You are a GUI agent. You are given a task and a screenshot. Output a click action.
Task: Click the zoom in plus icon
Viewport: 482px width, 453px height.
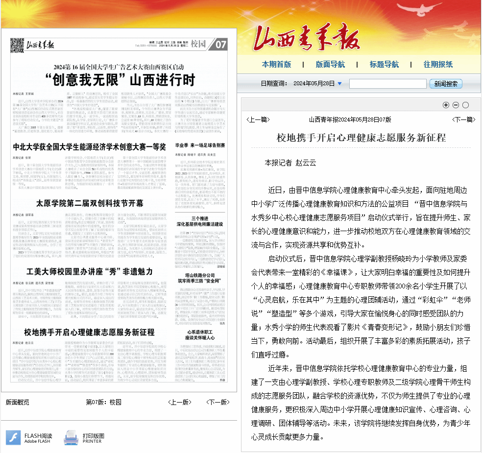coord(446,105)
